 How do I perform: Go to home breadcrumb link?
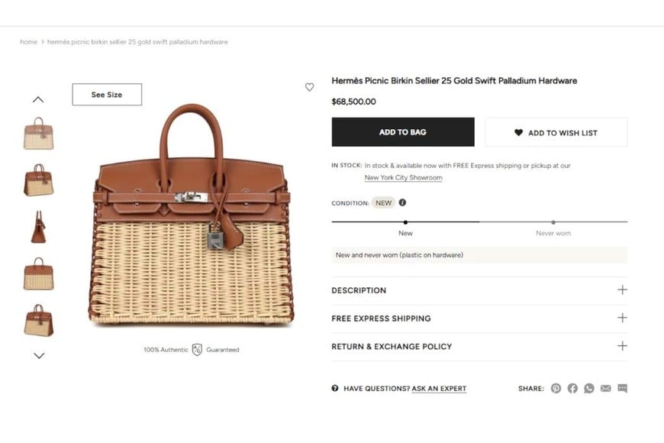pyautogui.click(x=28, y=42)
